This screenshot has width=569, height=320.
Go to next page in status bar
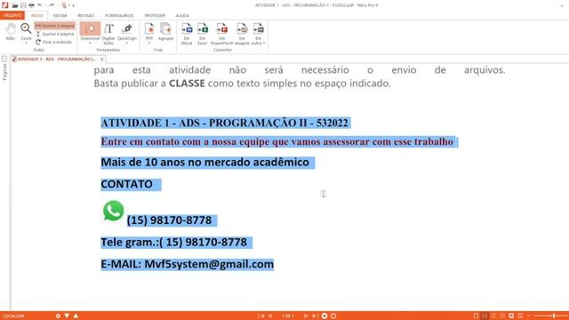(x=306, y=316)
